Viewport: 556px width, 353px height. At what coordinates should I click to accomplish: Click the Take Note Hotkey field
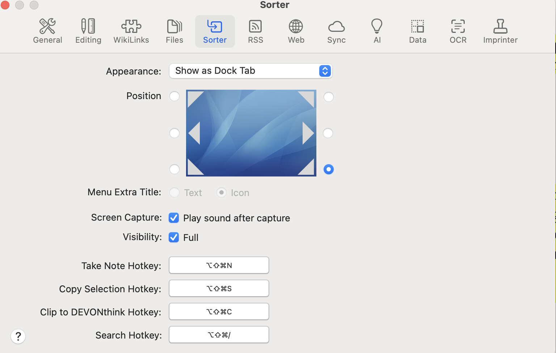point(219,265)
